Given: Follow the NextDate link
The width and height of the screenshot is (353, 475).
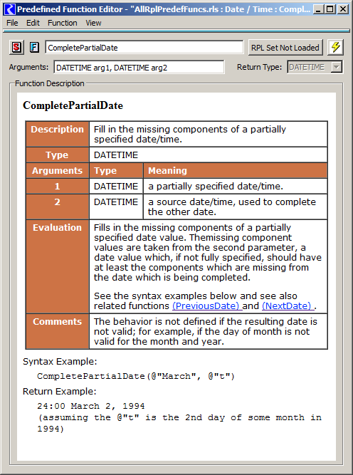Looking at the screenshot, I should tap(288, 306).
